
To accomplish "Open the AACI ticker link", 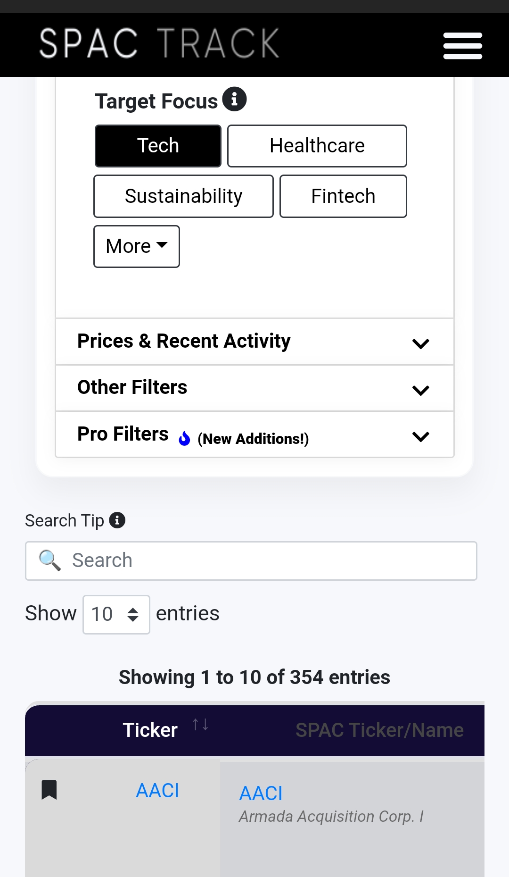I will [157, 791].
